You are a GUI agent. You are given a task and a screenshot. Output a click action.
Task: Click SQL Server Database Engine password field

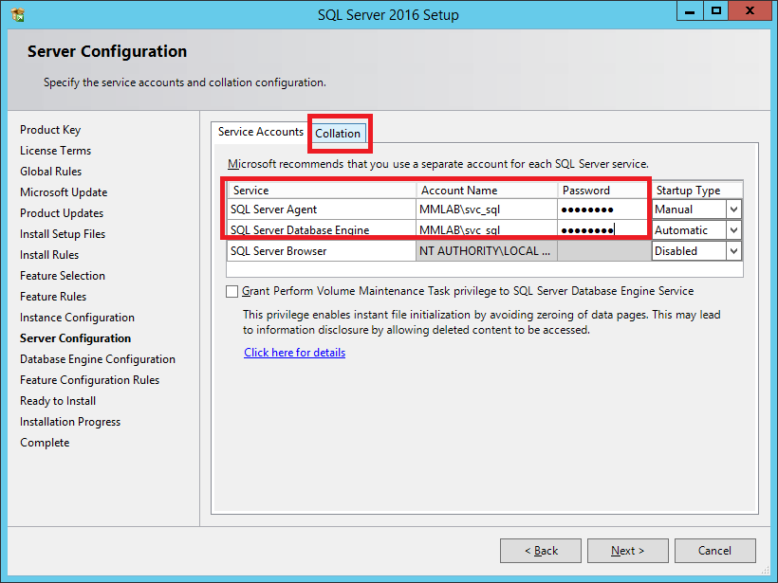point(602,230)
